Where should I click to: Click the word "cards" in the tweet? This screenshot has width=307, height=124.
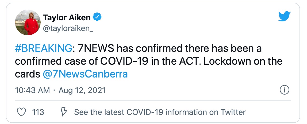(27, 74)
